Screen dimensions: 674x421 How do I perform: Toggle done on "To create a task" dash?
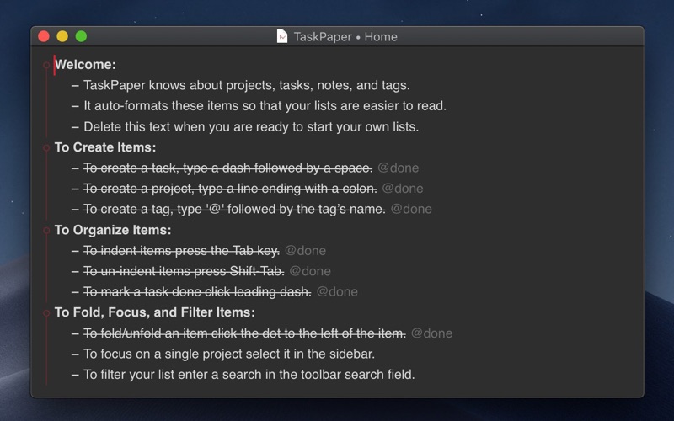click(x=75, y=168)
